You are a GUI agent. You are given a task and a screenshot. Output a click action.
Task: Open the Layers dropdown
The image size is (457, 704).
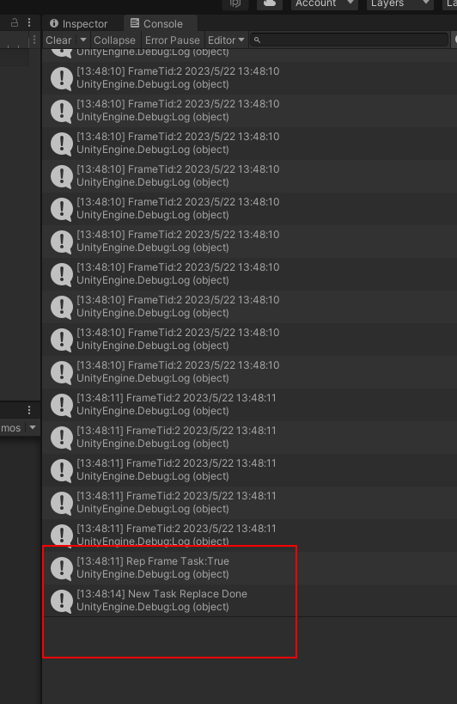(x=399, y=3)
